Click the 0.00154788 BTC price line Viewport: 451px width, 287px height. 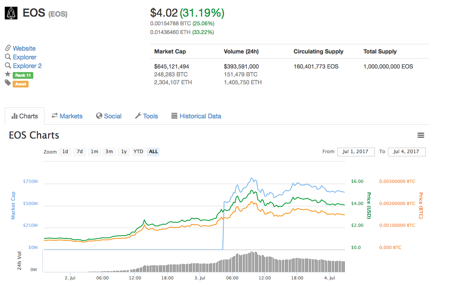coord(182,23)
